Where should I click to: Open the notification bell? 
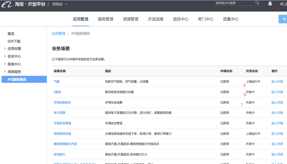(270, 3)
